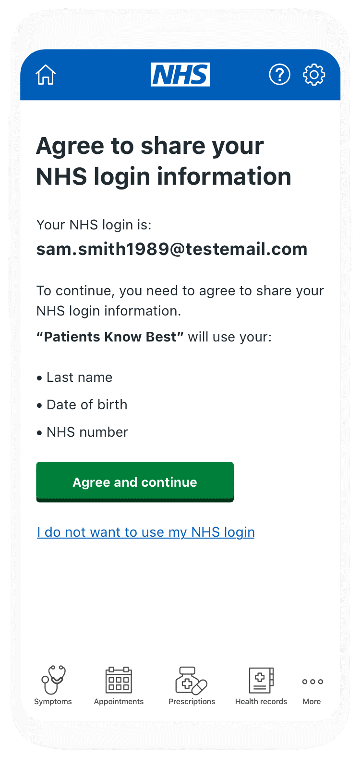This screenshot has width=360, height=758.
Task: Tap the Health records document icon
Action: (x=261, y=680)
